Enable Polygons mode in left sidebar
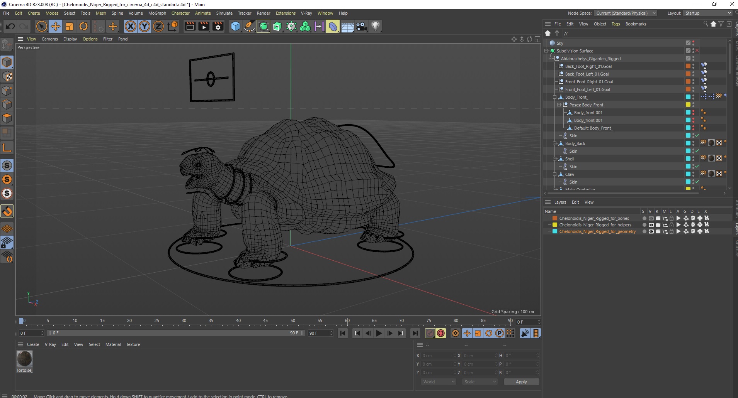Image resolution: width=738 pixels, height=398 pixels. (x=7, y=118)
